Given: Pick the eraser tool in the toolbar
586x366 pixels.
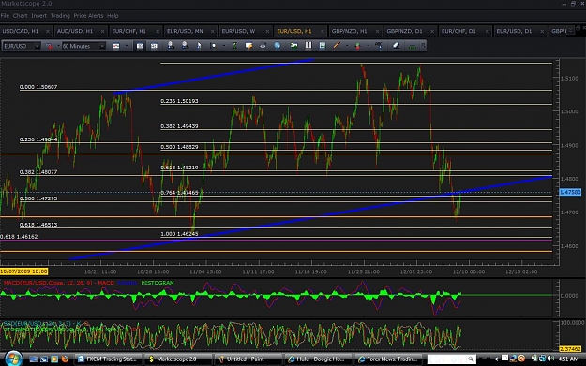Looking at the screenshot, I should [397, 46].
